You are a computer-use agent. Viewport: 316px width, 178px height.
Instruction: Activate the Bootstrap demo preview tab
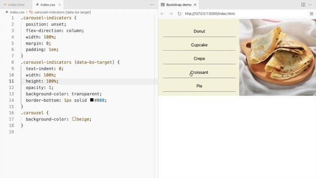pyautogui.click(x=179, y=4)
